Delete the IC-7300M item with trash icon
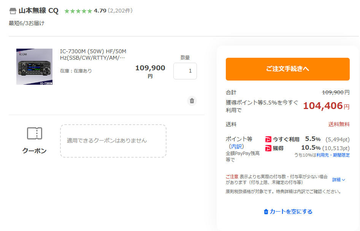The image size is (360, 231). (x=192, y=101)
